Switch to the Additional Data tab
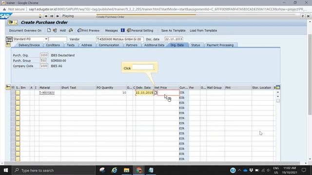 point(154,45)
